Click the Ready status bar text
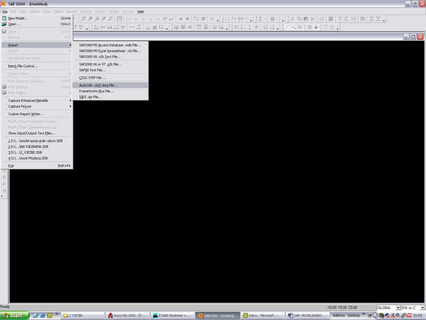The width and height of the screenshot is (426, 320). (5, 307)
